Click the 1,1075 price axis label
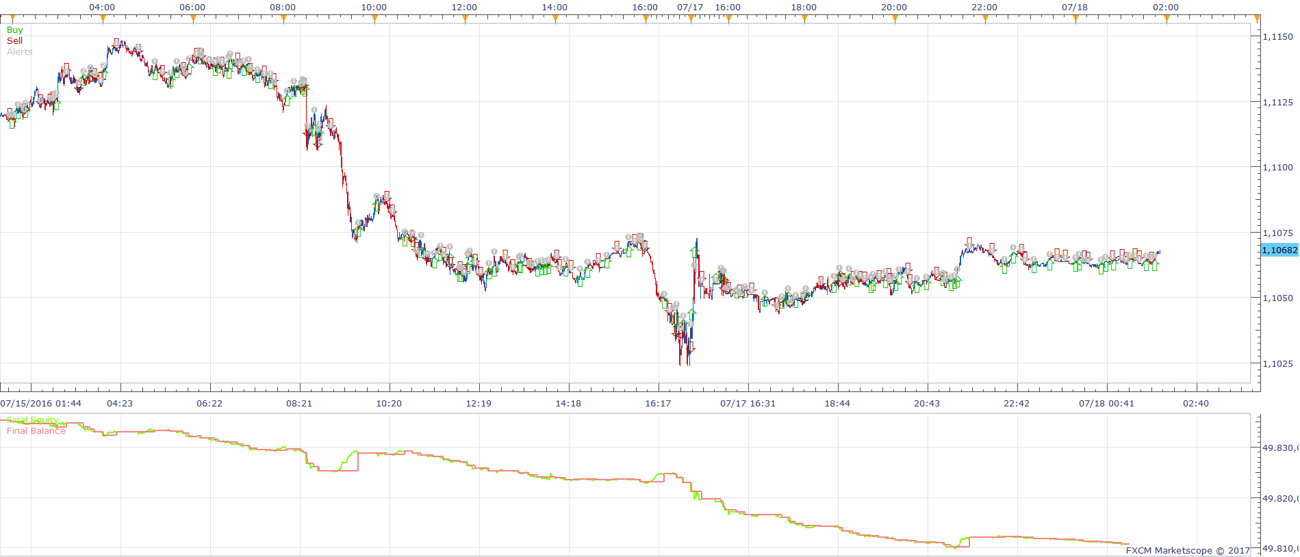 coord(1278,233)
